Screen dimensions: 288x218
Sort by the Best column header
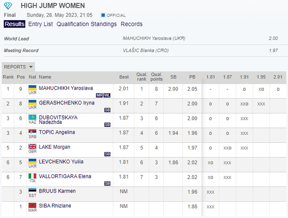(x=124, y=77)
